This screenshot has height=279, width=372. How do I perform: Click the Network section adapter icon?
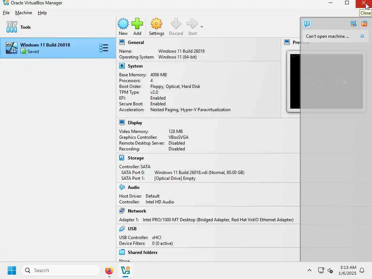click(122, 211)
